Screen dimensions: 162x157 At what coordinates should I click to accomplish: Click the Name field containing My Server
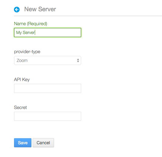tap(48, 32)
